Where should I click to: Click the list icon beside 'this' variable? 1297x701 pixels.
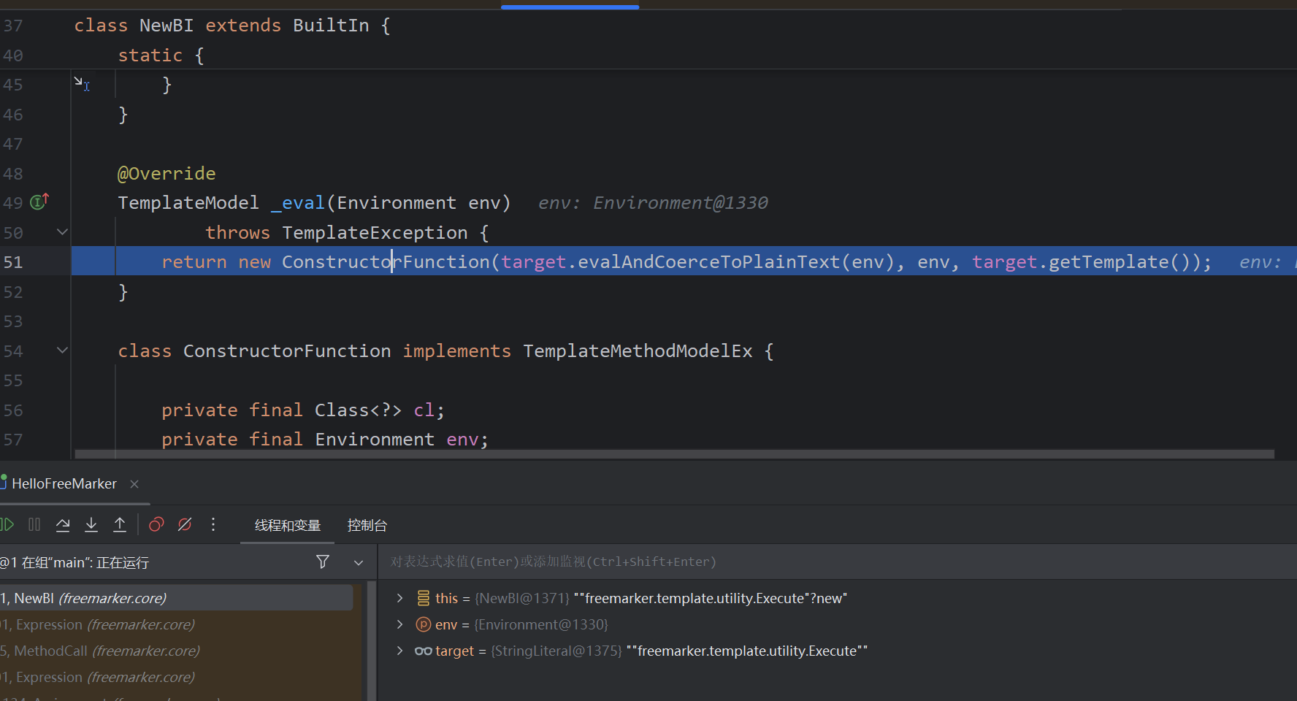pyautogui.click(x=424, y=598)
